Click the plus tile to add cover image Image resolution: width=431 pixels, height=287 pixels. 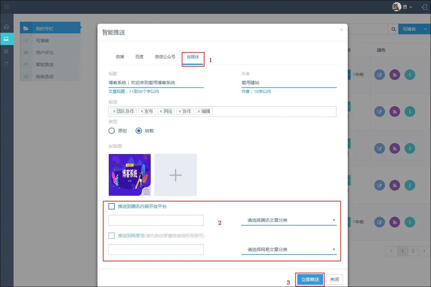(x=176, y=175)
